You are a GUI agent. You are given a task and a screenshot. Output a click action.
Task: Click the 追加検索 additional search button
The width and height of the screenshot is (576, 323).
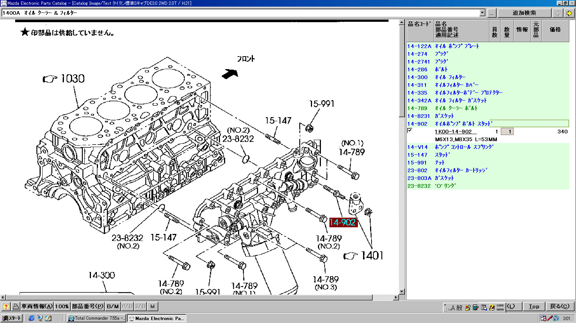pos(524,13)
